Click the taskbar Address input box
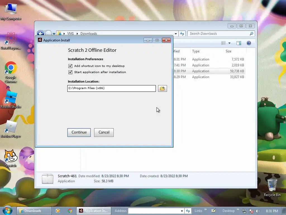Screen dimensions: 286x215 coord(154,211)
